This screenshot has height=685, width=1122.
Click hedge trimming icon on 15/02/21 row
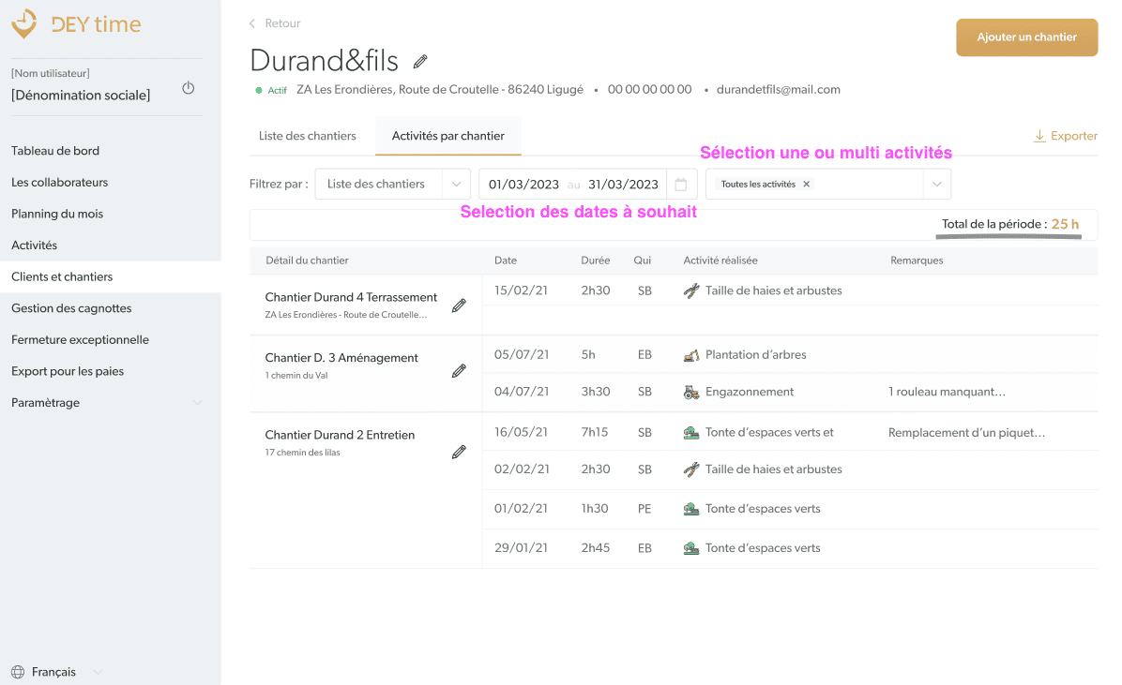[691, 291]
